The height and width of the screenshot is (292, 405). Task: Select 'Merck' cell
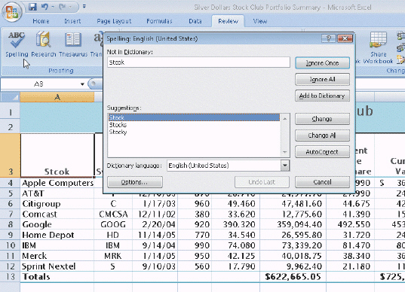point(57,256)
